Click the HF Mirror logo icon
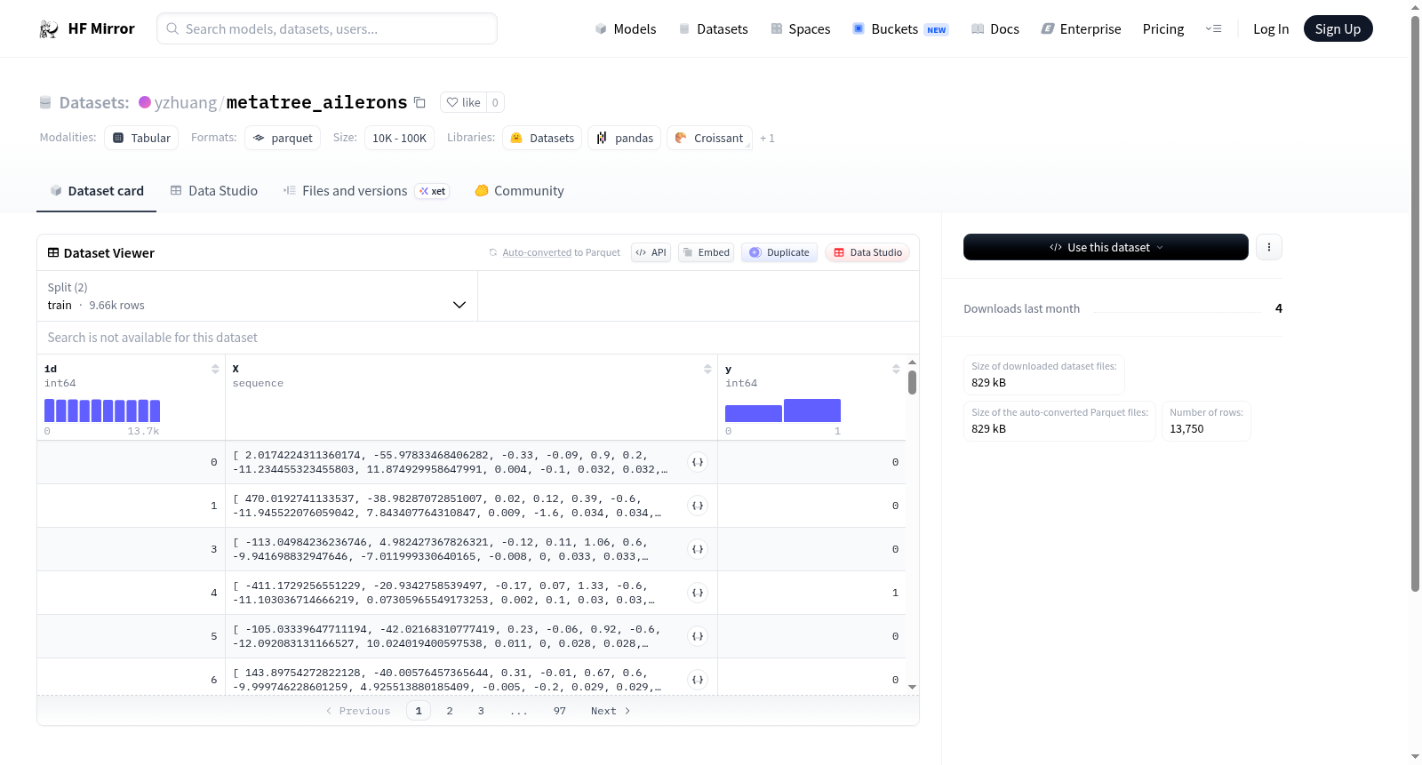1422x765 pixels. pyautogui.click(x=49, y=29)
